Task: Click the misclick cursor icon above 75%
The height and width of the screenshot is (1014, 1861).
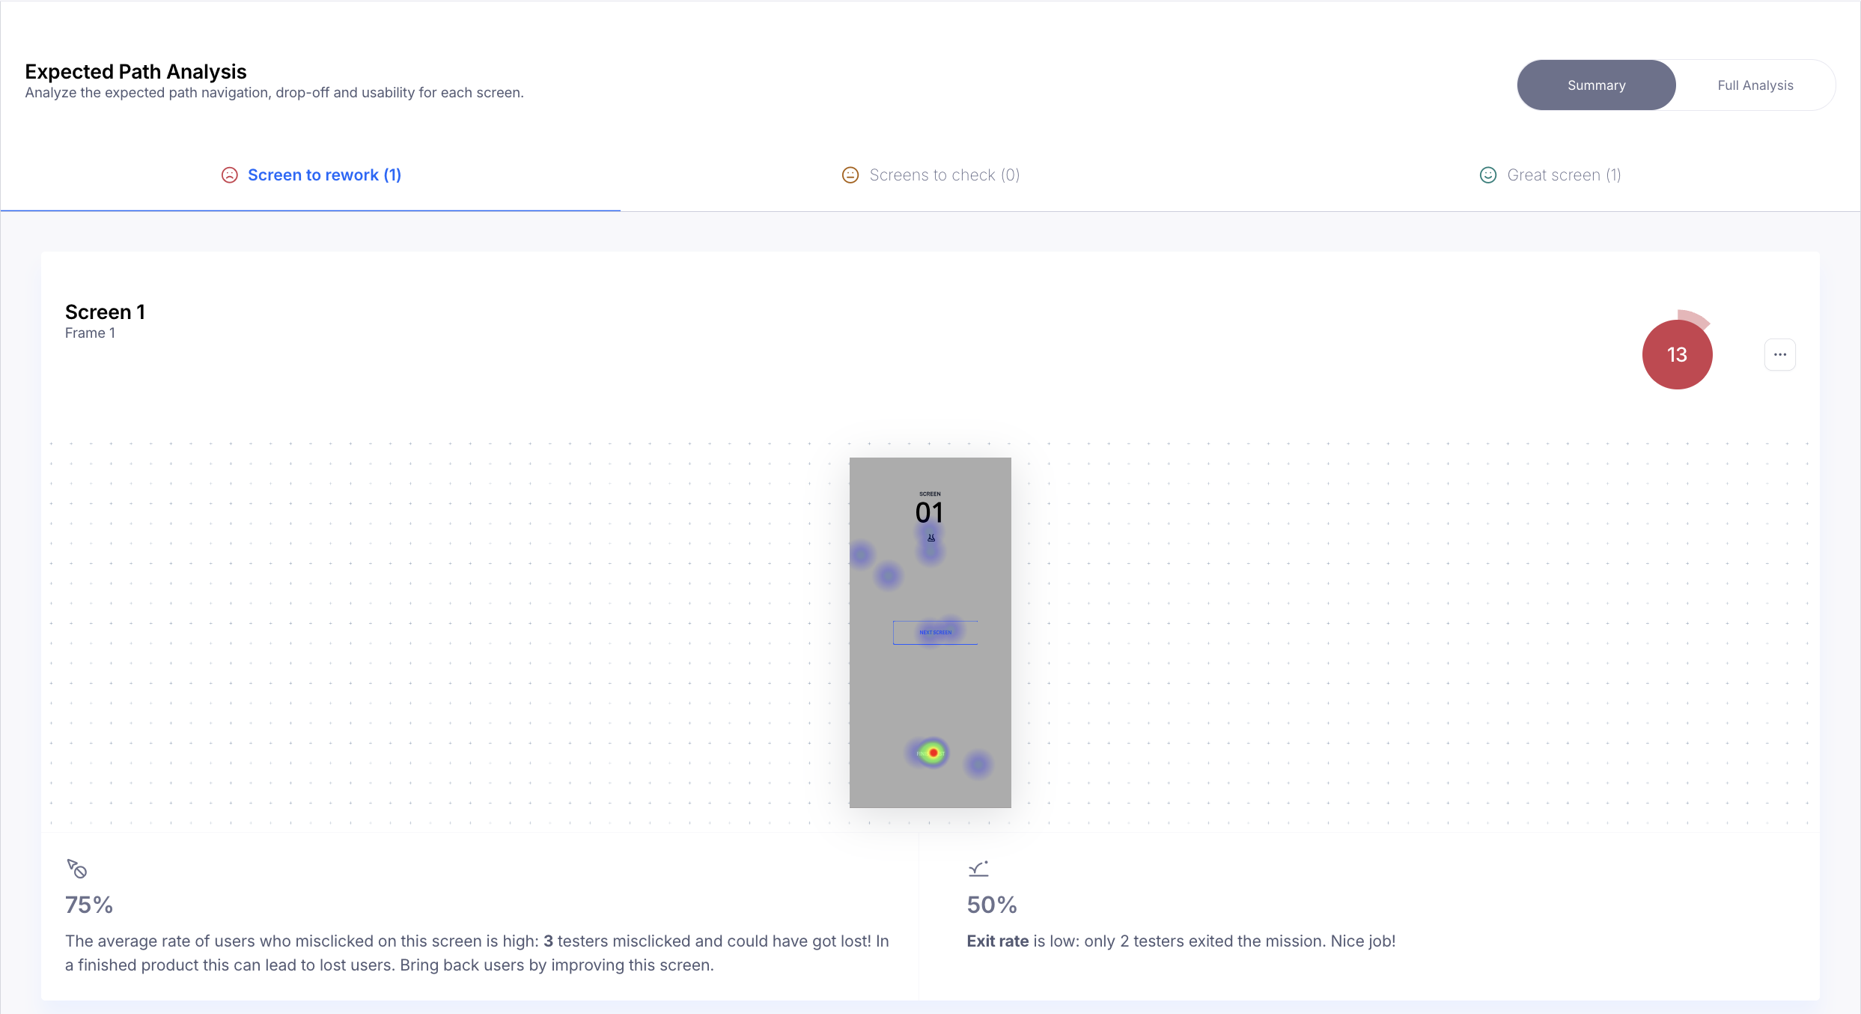Action: click(x=76, y=869)
